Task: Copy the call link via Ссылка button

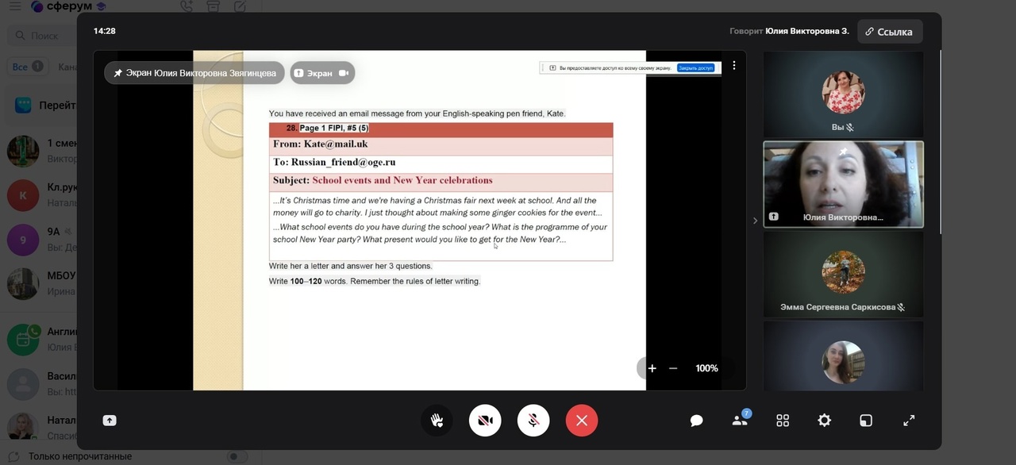Action: 890,32
